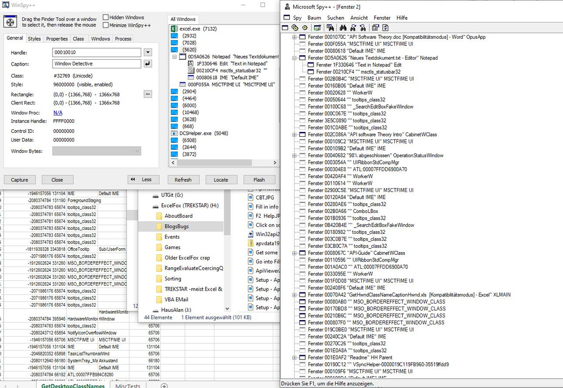Open the Threads view in Spy++ toolbar
Viewport: 563px width, 388px height.
coord(305,28)
